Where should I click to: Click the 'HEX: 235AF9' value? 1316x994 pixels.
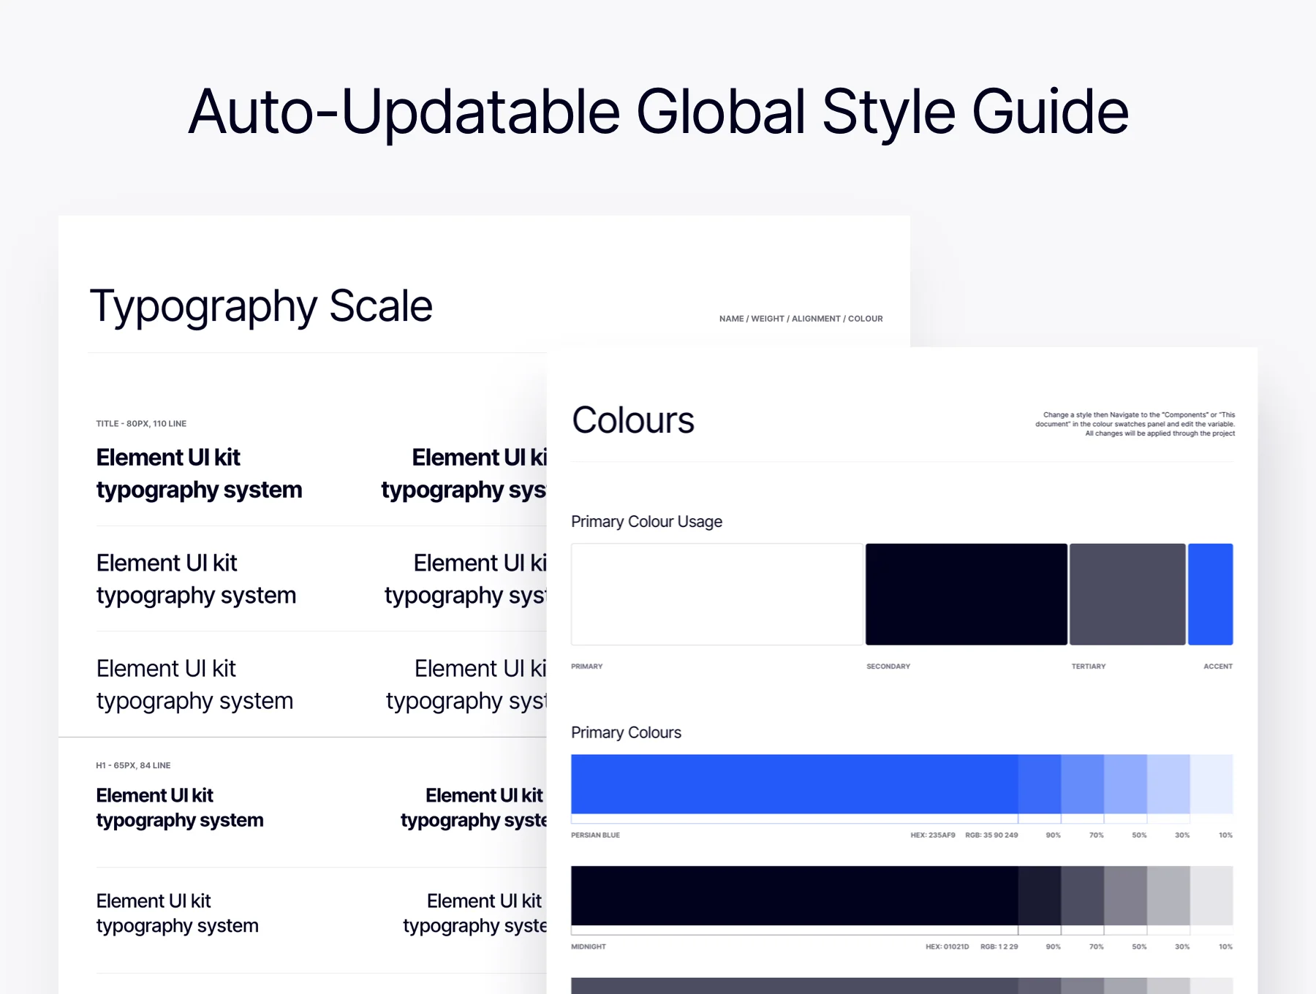pos(933,835)
